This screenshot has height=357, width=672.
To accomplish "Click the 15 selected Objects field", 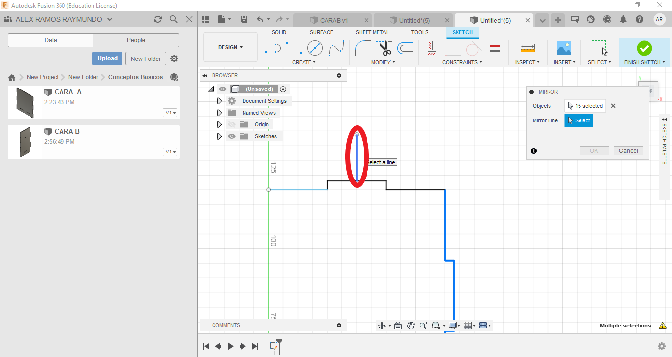I will click(x=585, y=106).
